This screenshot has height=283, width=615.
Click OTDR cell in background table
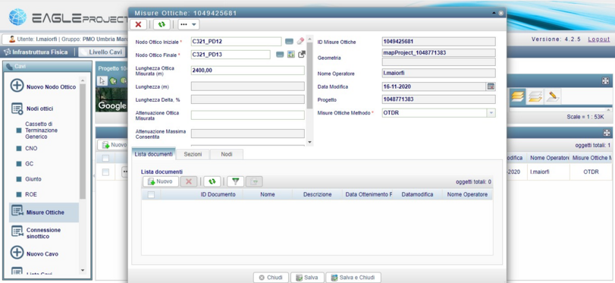(x=591, y=172)
